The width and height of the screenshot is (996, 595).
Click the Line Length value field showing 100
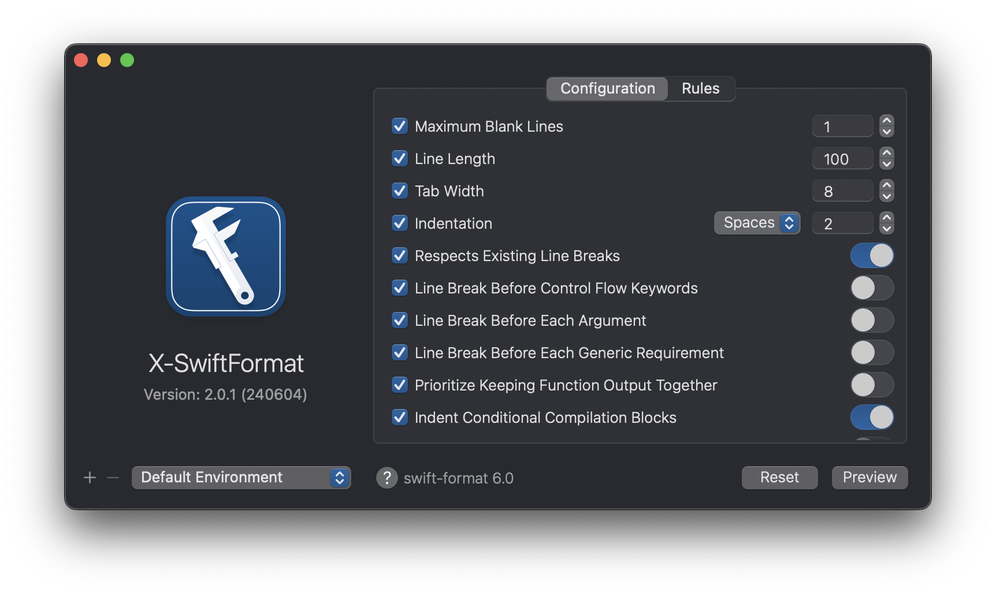842,158
